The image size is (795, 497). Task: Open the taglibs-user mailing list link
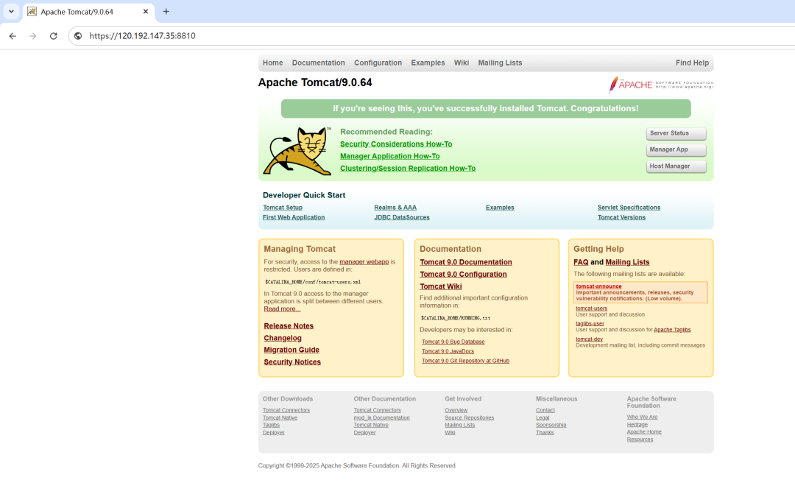point(590,323)
